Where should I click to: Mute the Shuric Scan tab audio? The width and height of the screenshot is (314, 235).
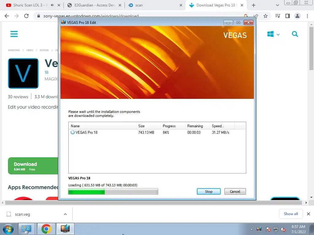52,5
